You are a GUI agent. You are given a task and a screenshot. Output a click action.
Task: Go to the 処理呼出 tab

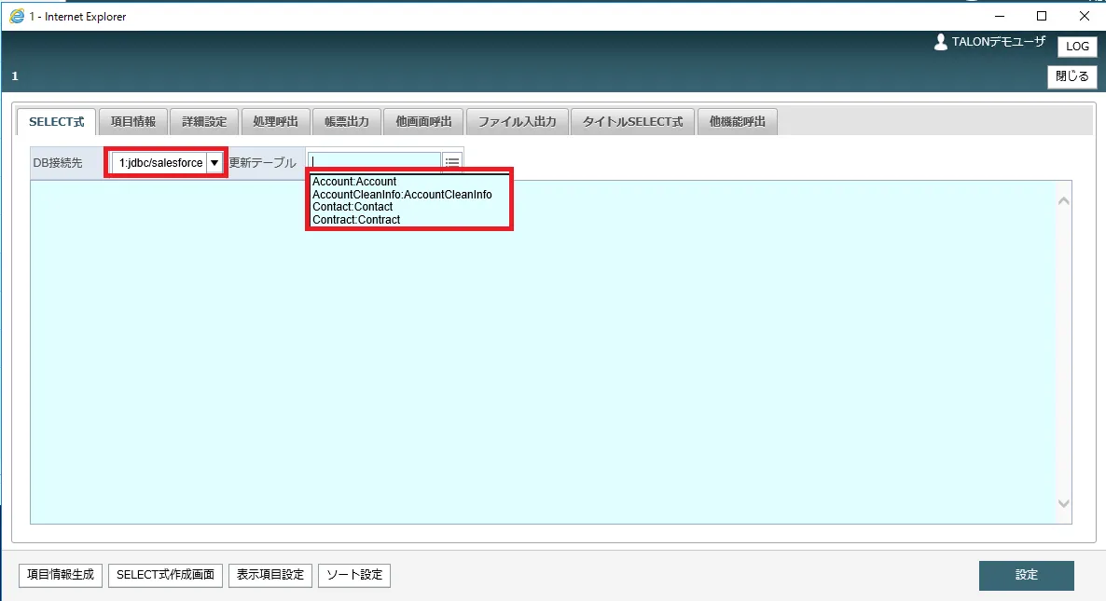click(275, 122)
